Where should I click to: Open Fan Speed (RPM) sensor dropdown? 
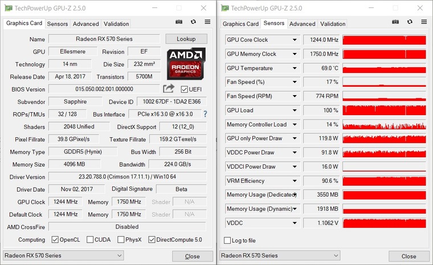[295, 96]
